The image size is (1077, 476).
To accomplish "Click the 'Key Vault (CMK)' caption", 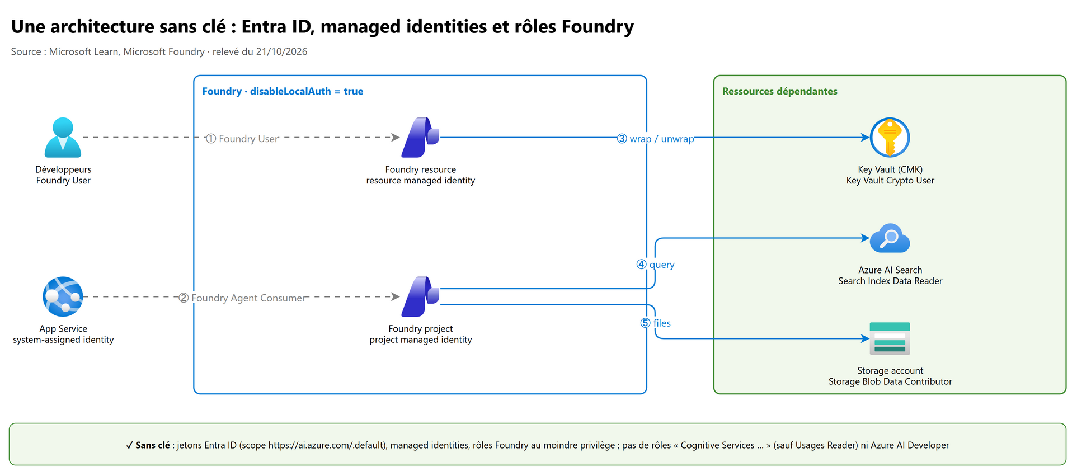I will [890, 169].
